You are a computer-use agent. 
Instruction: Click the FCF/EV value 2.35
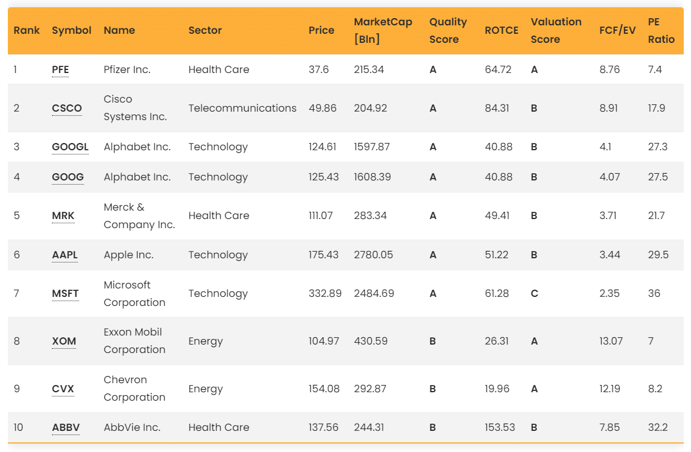pyautogui.click(x=610, y=294)
